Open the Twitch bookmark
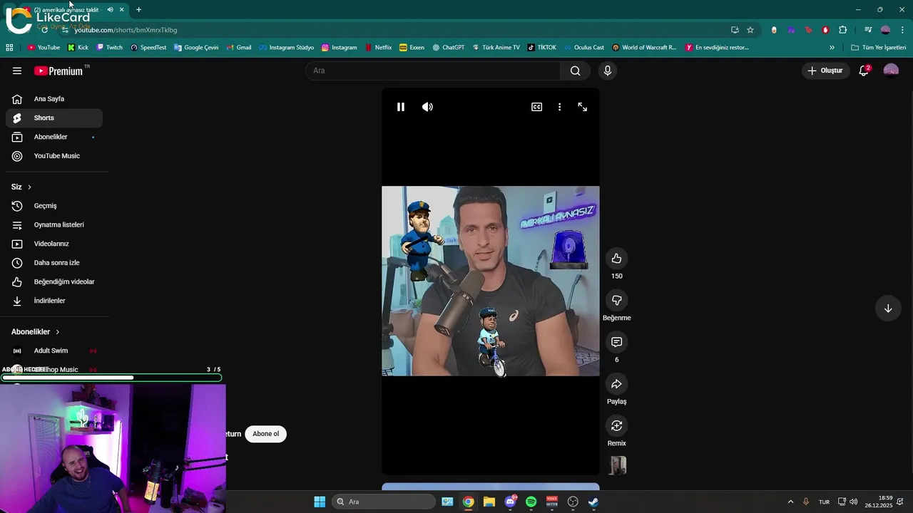 (109, 48)
